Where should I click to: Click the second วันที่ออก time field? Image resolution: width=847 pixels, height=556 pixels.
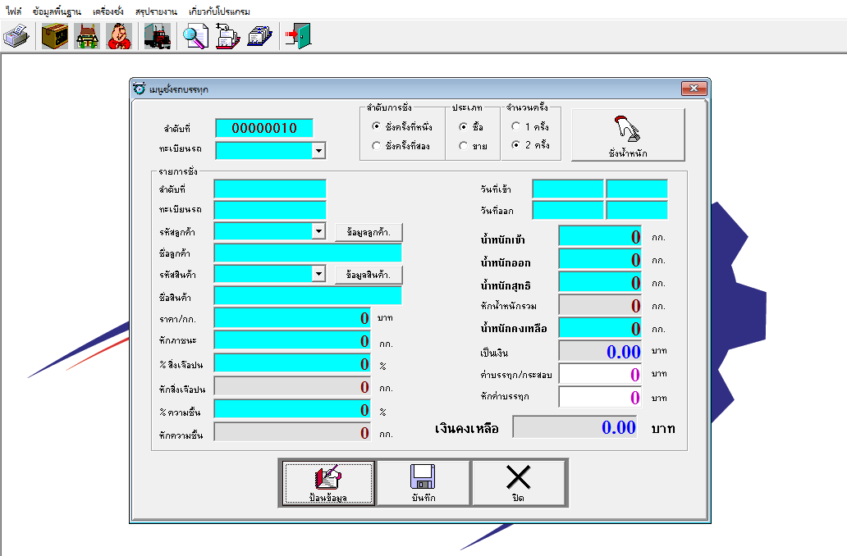point(637,210)
